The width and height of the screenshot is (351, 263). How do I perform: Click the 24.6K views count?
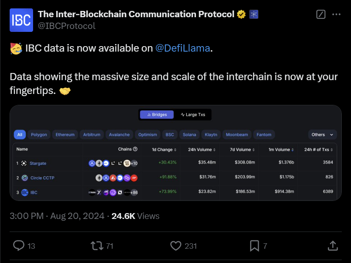(122, 216)
